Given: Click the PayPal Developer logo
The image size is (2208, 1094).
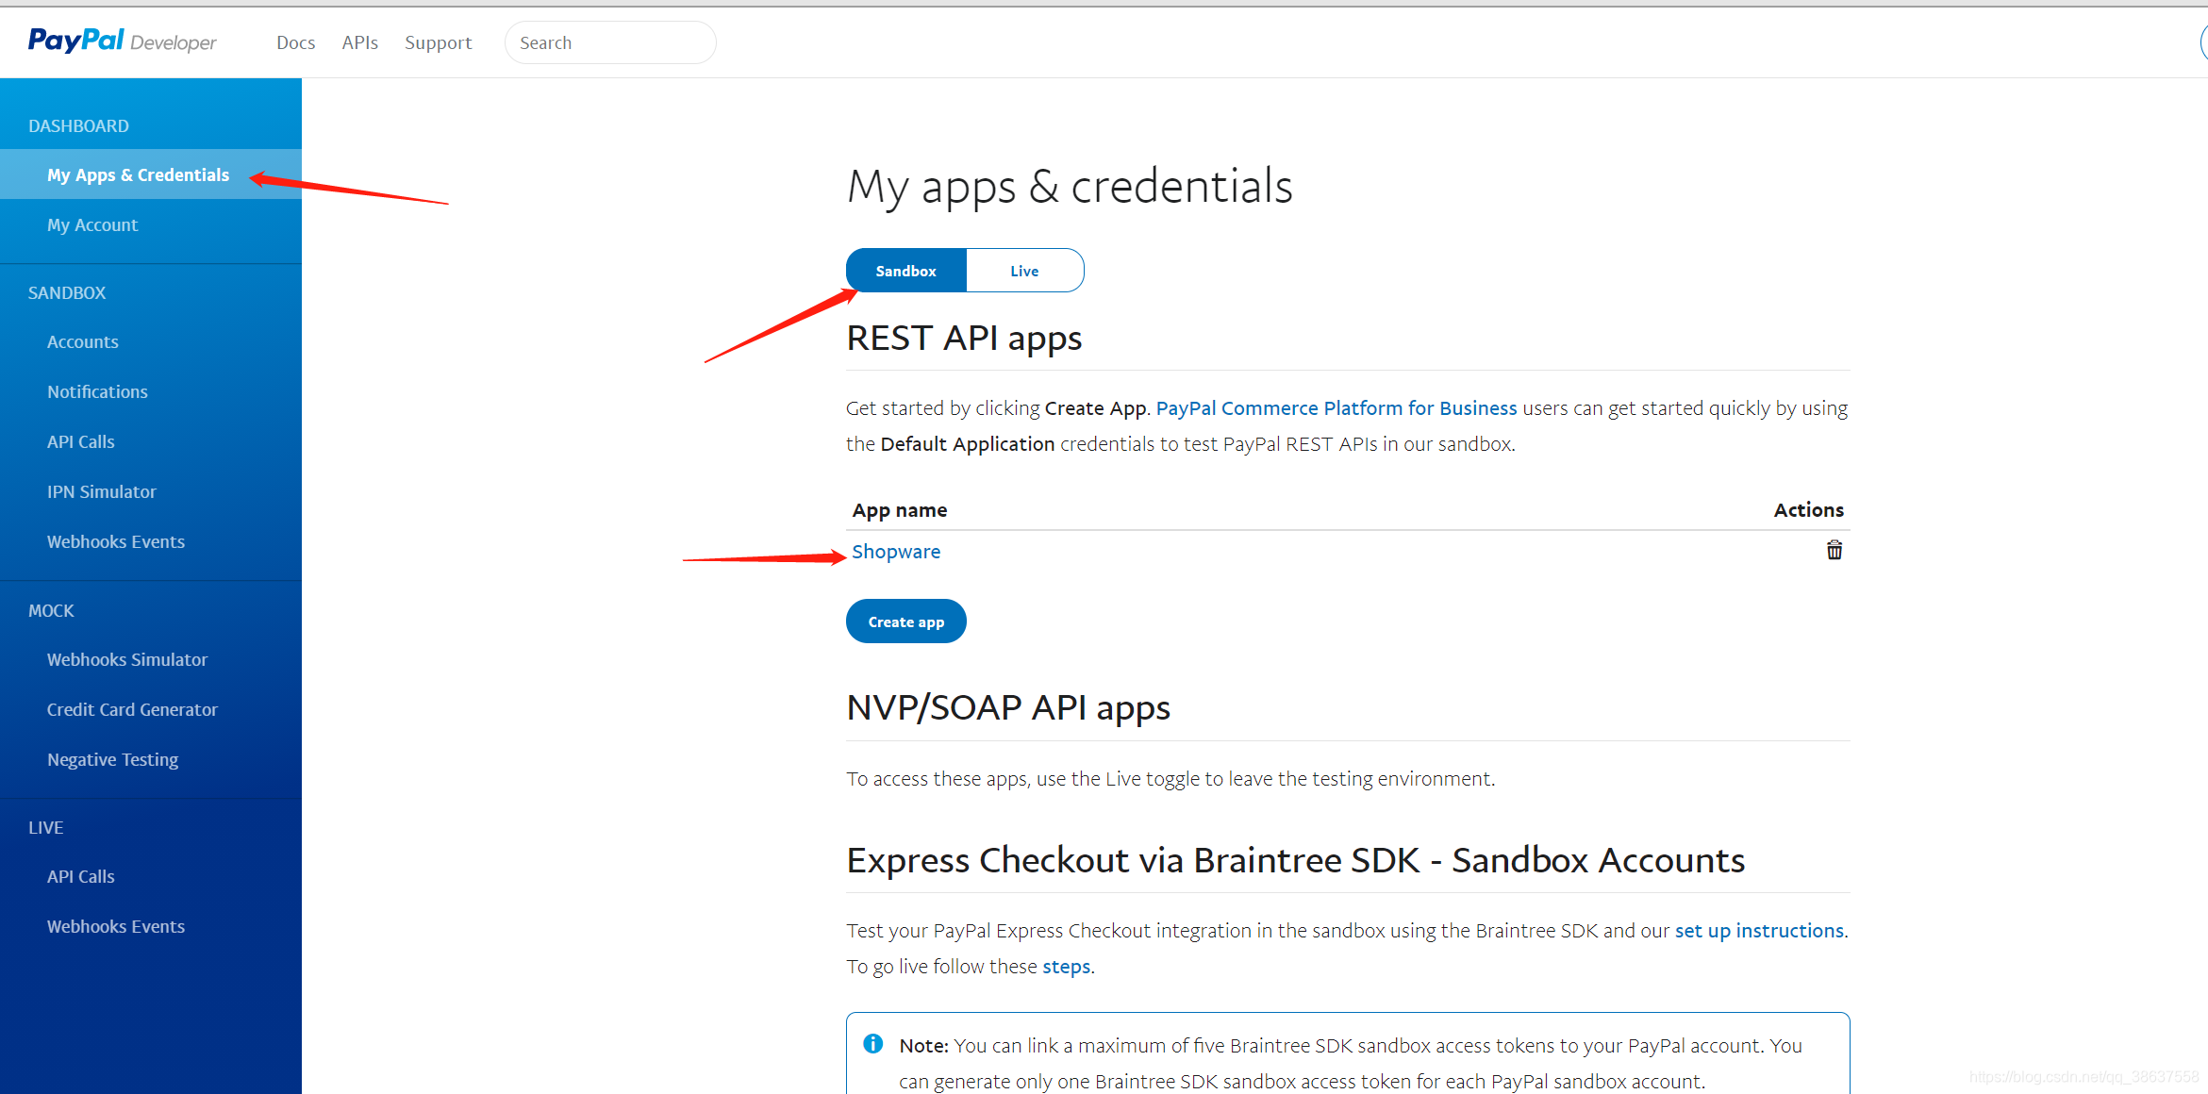Looking at the screenshot, I should [122, 41].
